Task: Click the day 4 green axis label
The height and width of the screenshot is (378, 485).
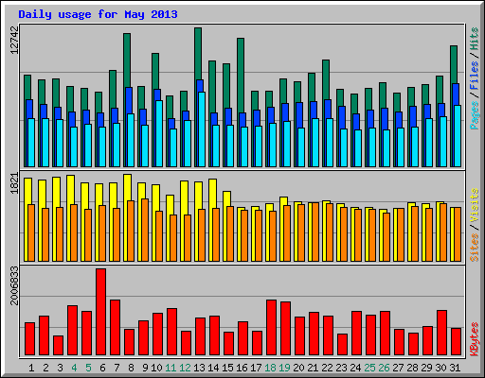Action: (74, 368)
